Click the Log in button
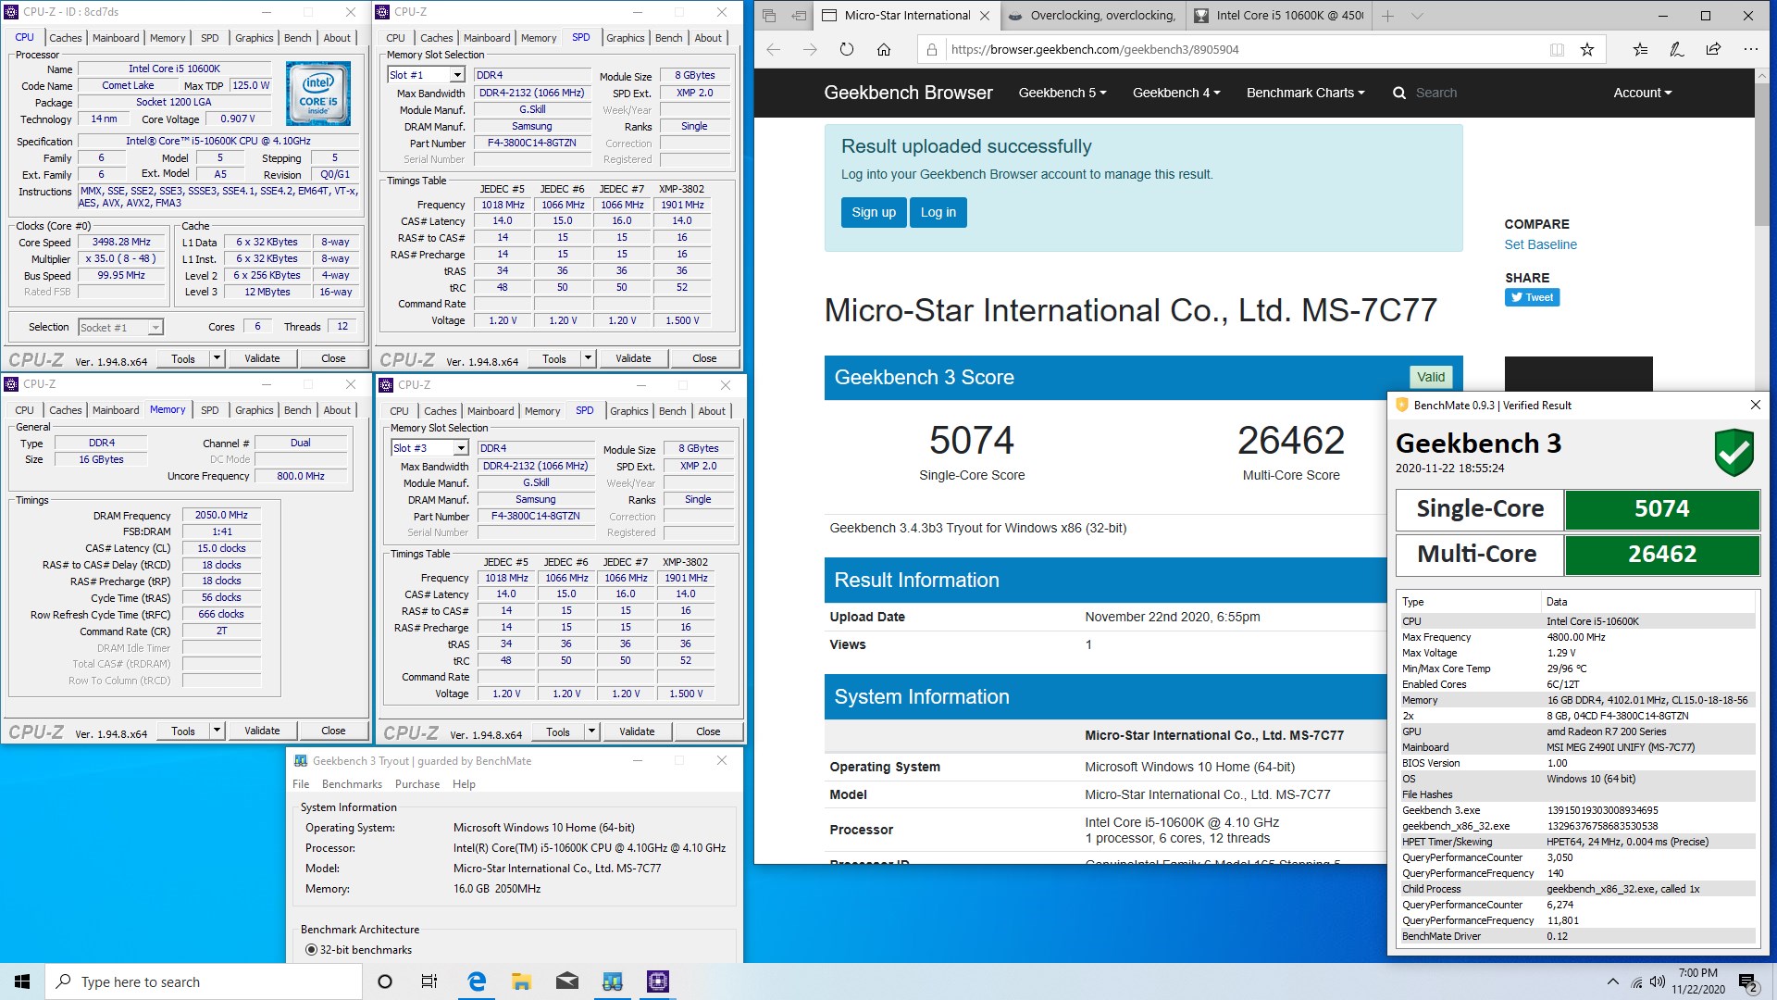The image size is (1777, 1000). [x=938, y=212]
